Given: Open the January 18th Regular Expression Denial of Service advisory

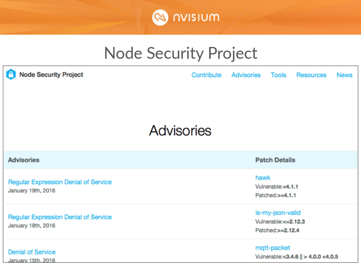Looking at the screenshot, I should [60, 217].
